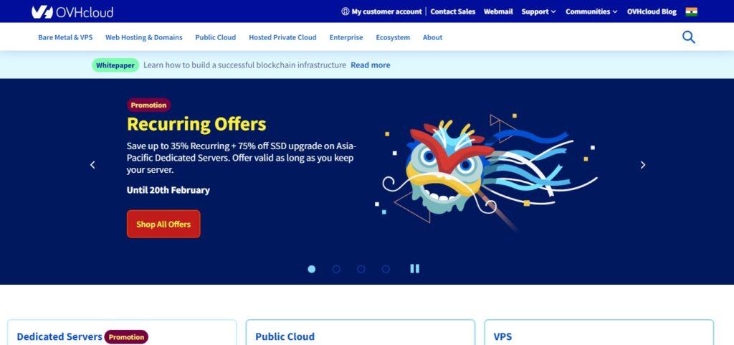This screenshot has height=345, width=734.
Task: Go to previous carousel slide arrow
Action: pyautogui.click(x=92, y=165)
